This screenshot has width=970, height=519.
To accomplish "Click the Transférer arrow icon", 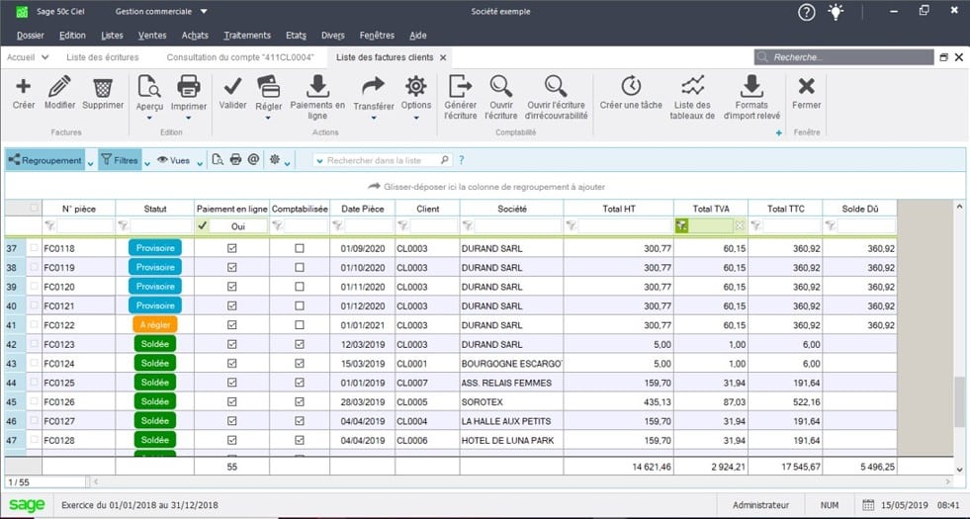I will coord(373,86).
